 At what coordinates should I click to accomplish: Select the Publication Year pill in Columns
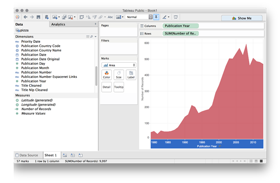coord(180,26)
